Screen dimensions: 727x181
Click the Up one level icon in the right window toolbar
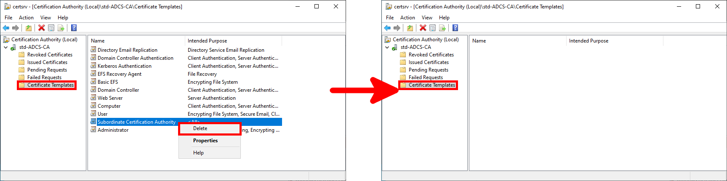(x=410, y=28)
